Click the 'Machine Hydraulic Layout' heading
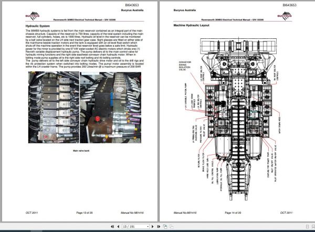Screen dimensions: 315x232 click(x=191, y=25)
